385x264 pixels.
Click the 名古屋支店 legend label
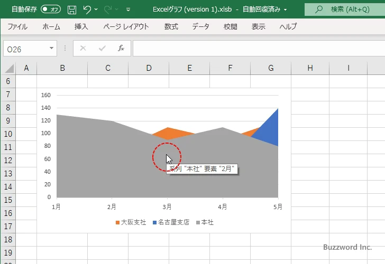173,222
